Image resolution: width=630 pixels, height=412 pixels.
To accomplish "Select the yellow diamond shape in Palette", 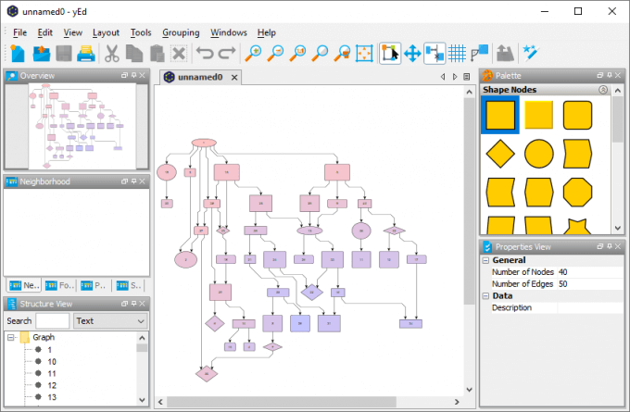I will click(x=500, y=154).
